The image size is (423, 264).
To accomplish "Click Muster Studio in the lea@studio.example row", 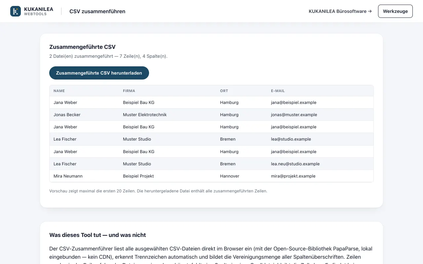I will point(137,139).
